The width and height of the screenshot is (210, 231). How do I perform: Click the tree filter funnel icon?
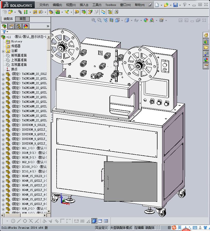[4, 32]
